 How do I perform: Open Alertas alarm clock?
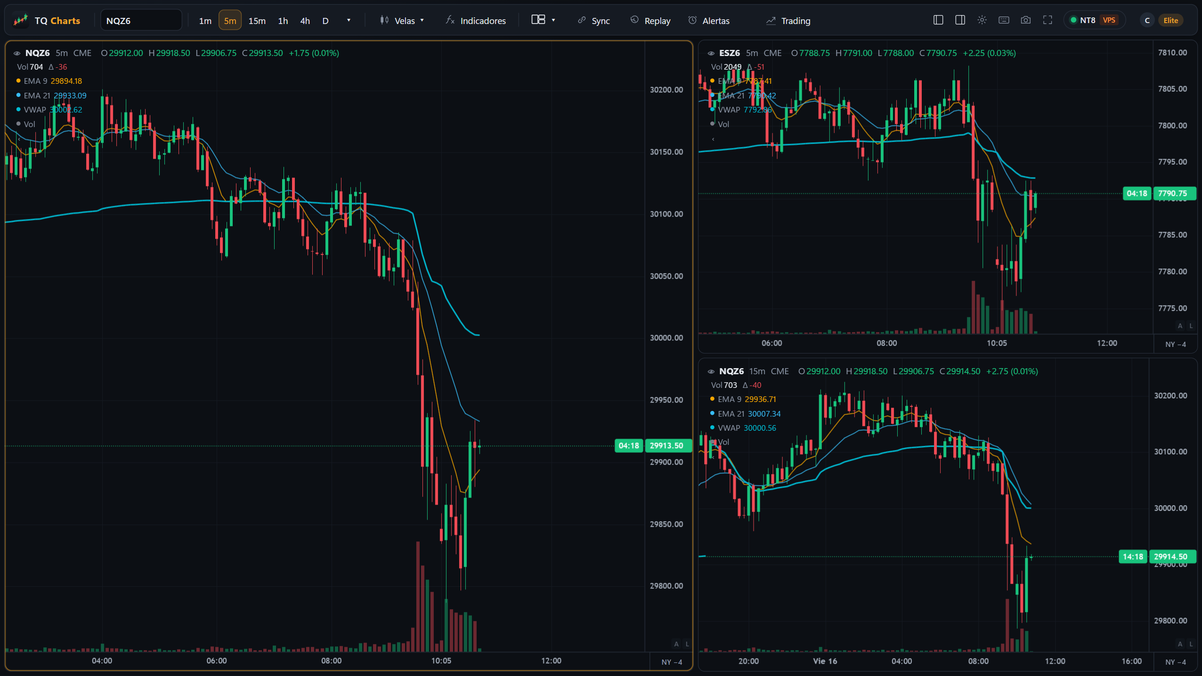pos(709,21)
